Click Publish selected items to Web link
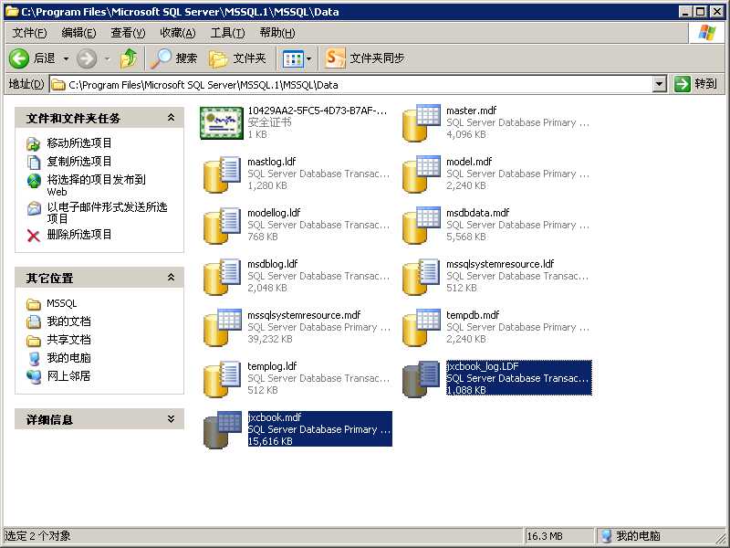Screen dimensions: 730x548 pos(97,185)
